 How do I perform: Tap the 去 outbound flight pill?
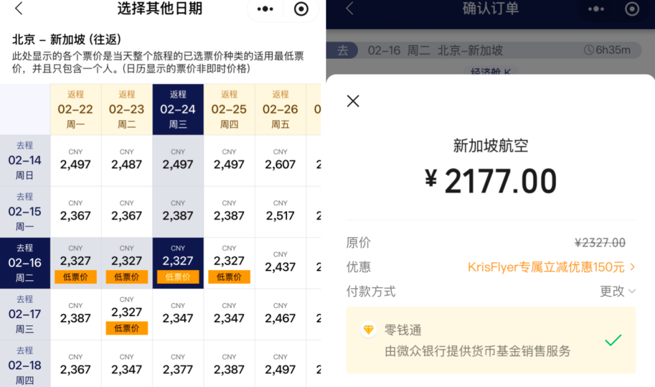(343, 50)
